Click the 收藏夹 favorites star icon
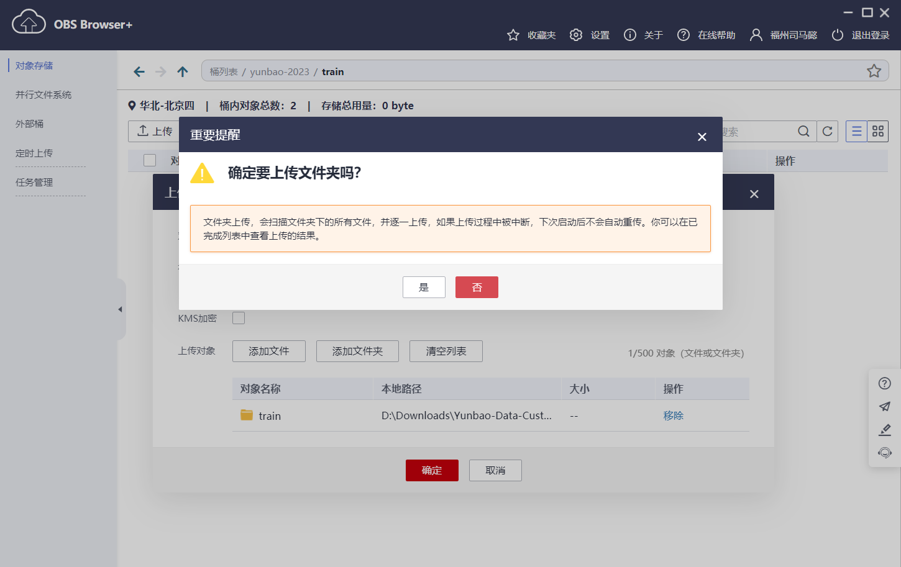901x567 pixels. click(513, 35)
